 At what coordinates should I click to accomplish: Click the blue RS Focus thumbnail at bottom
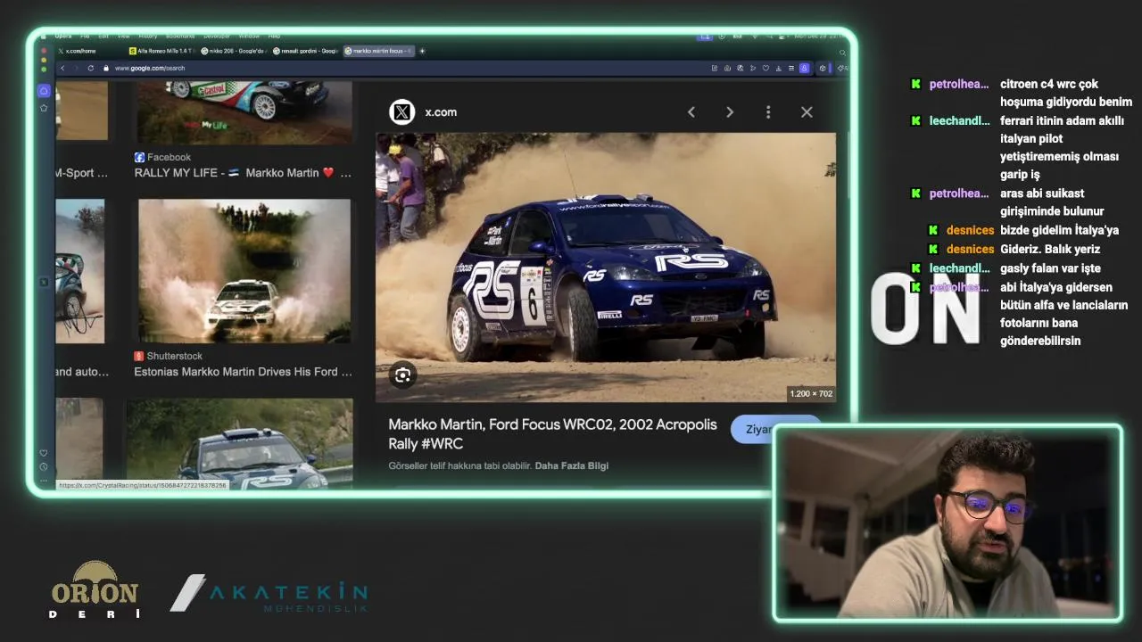[x=239, y=443]
